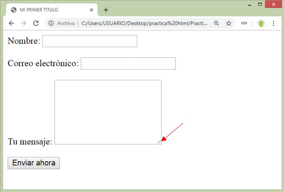The image size is (284, 192).
Task: Click the Enviar ahora button
Action: pyautogui.click(x=34, y=163)
